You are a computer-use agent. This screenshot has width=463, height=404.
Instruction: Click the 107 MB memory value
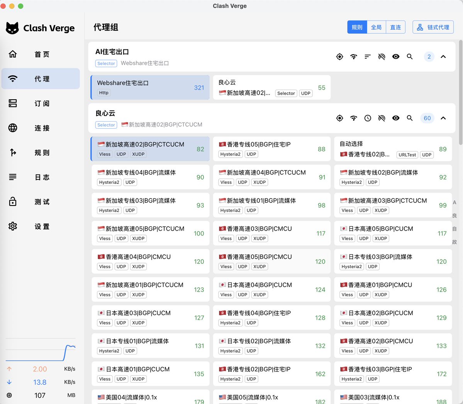coord(39,395)
